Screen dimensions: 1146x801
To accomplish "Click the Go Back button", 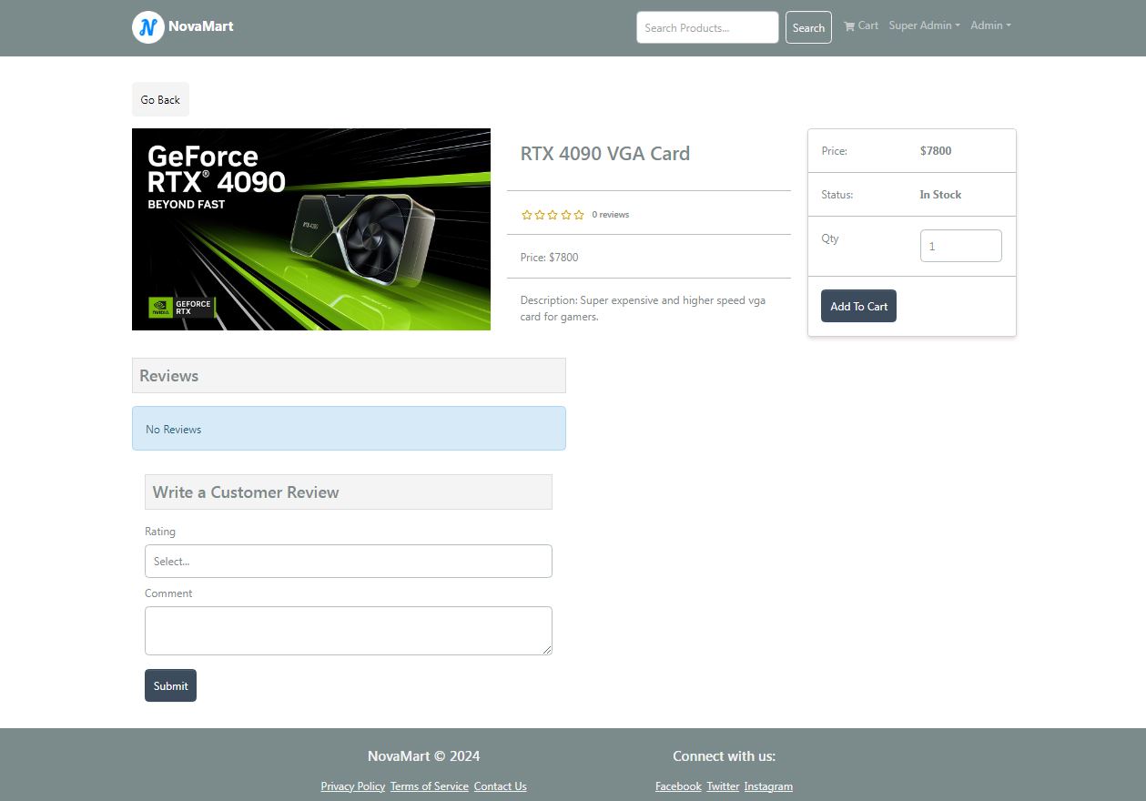I will click(160, 99).
